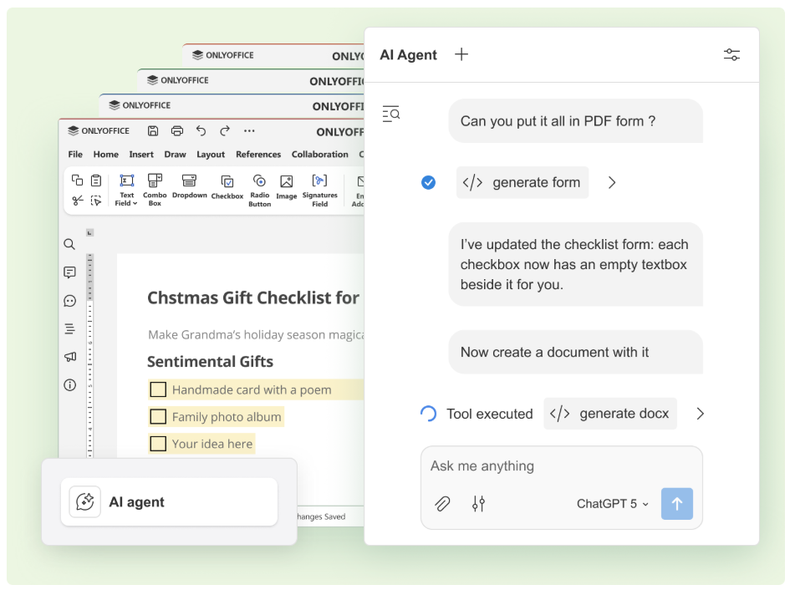The height and width of the screenshot is (590, 790).
Task: Expand the generate form tool details
Action: [x=612, y=182]
